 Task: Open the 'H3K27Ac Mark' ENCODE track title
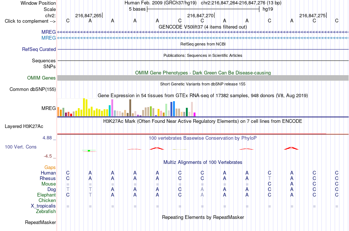coord(203,121)
